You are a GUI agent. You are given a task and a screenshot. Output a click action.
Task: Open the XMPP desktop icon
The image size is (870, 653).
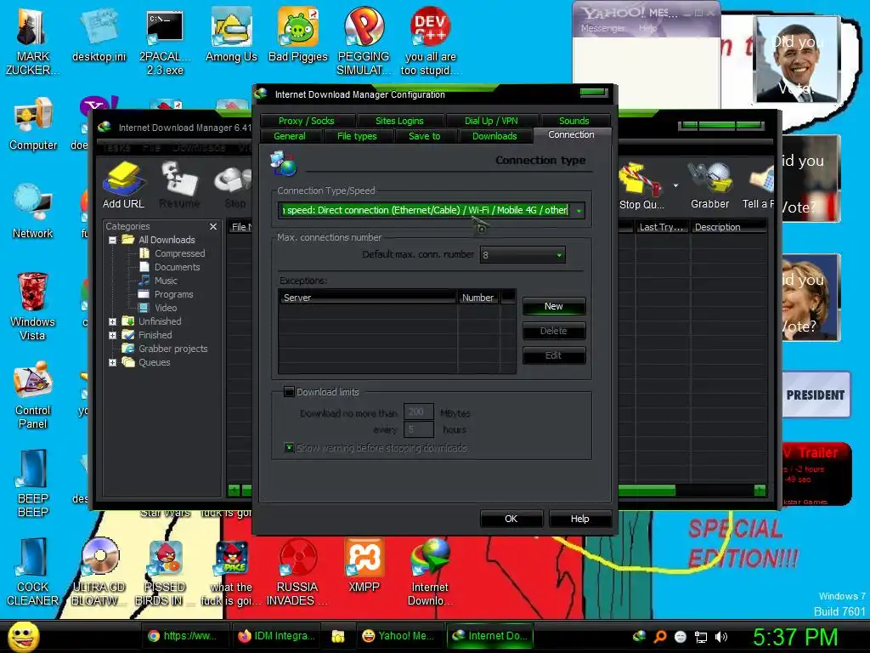[364, 565]
